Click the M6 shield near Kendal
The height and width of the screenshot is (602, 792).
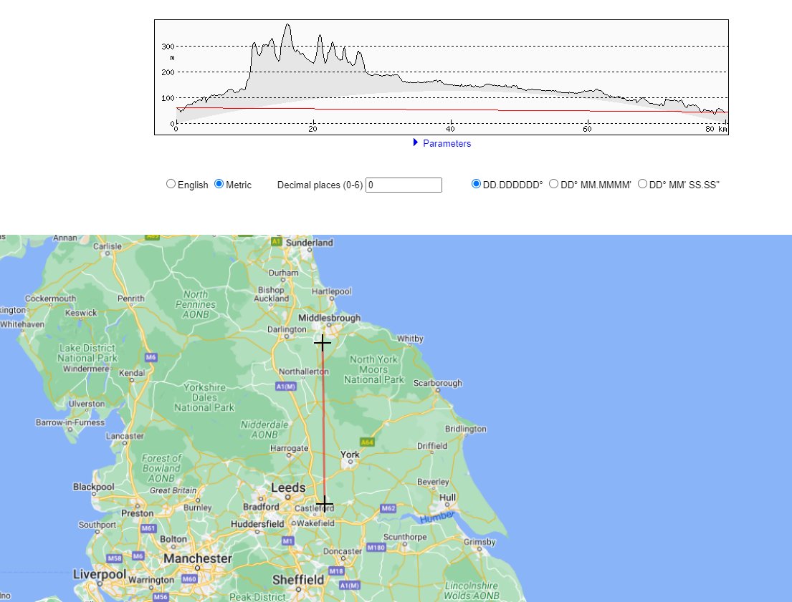tap(151, 356)
